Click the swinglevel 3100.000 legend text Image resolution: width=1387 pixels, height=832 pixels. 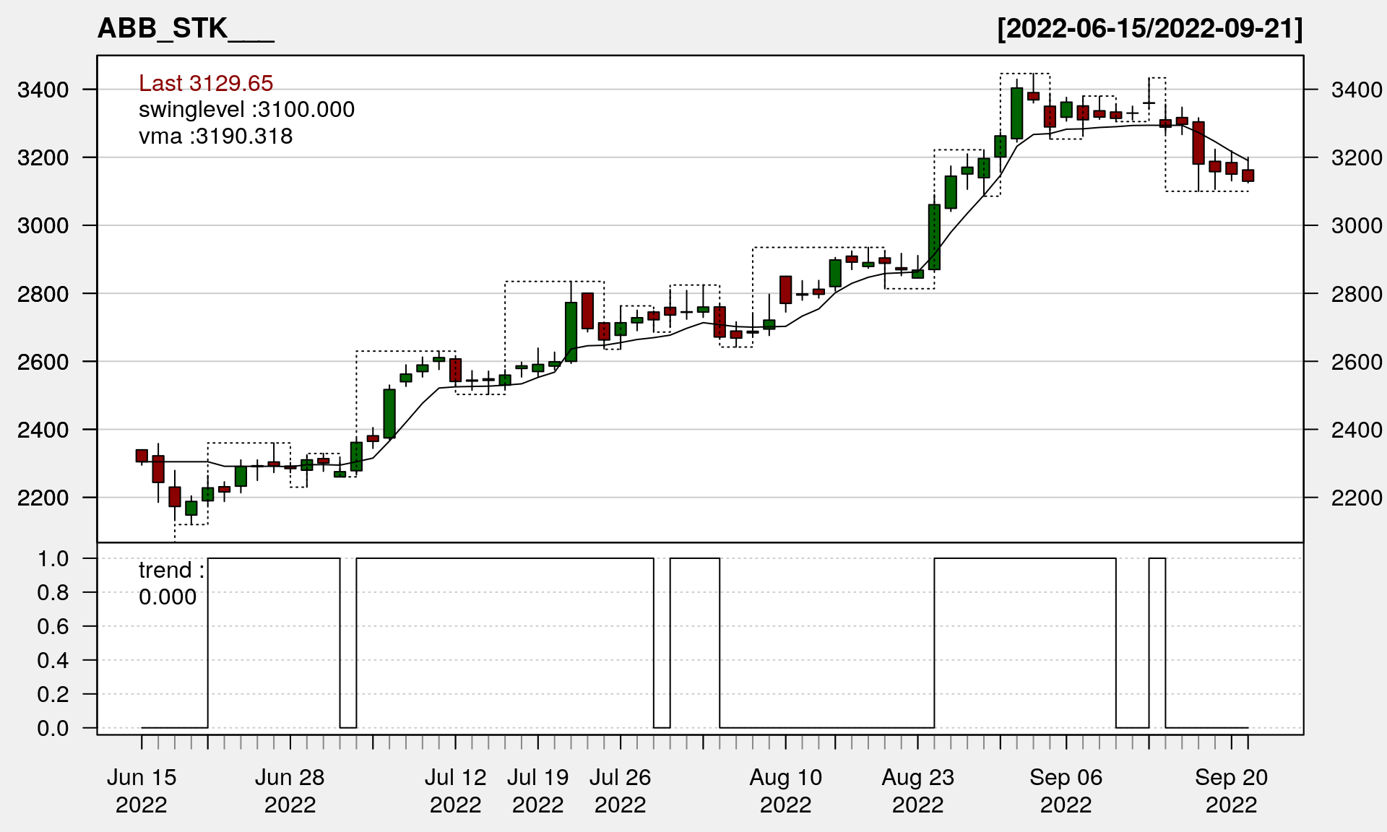(246, 110)
